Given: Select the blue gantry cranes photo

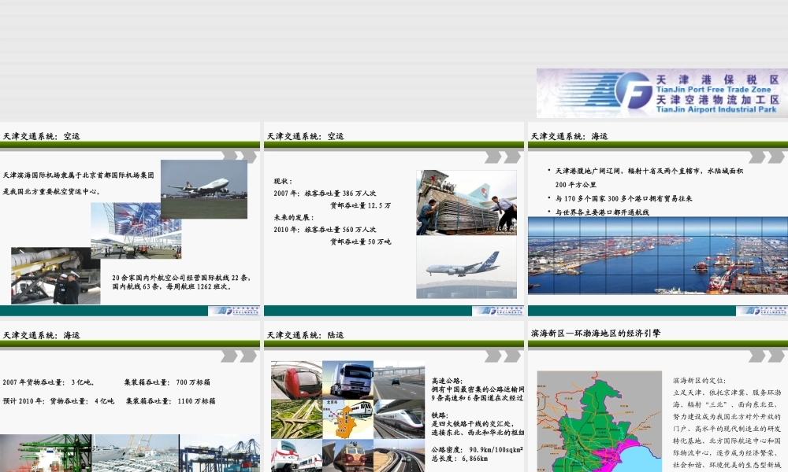Looking at the screenshot, I should 220,453.
